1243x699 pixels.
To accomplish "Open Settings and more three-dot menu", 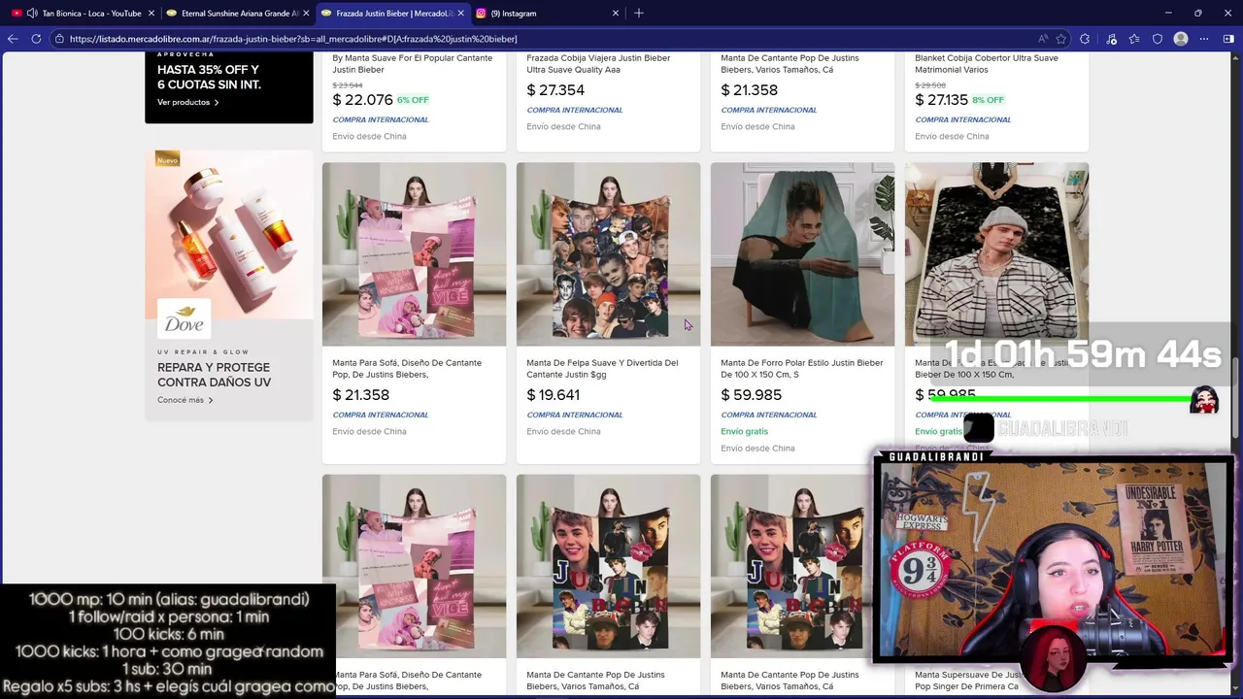I will [1204, 39].
